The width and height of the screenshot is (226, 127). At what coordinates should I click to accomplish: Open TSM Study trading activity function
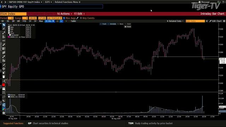point(150,123)
